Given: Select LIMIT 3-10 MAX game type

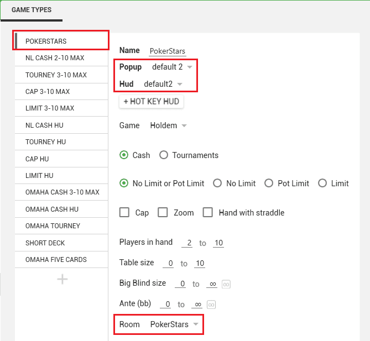Looking at the screenshot, I should click(x=61, y=108).
